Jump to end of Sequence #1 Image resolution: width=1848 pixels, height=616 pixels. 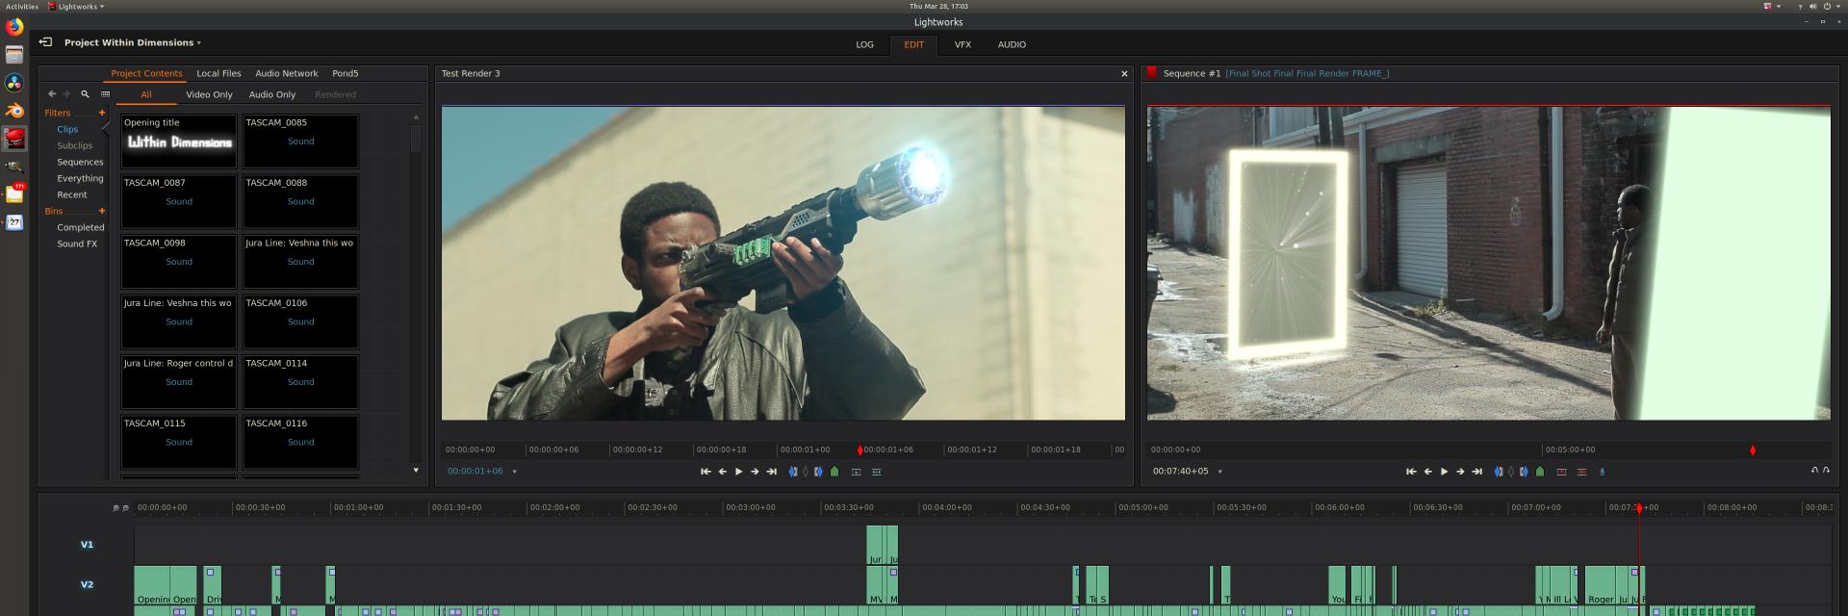click(x=1476, y=472)
